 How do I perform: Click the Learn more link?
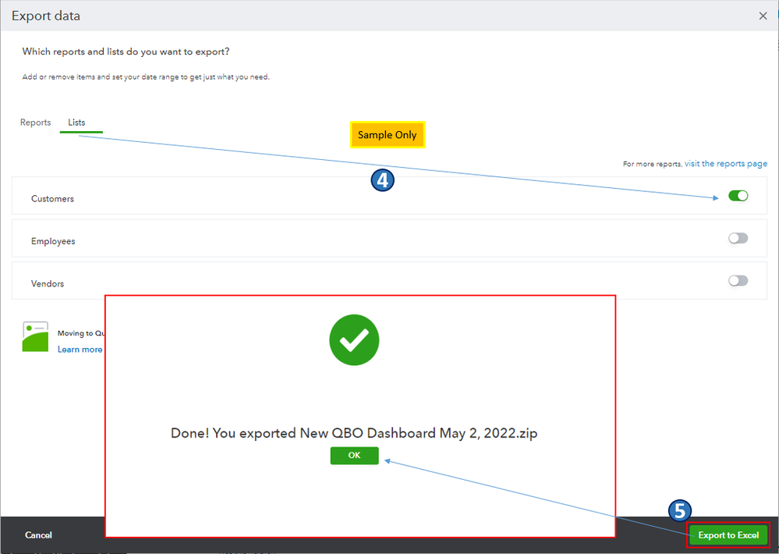80,349
